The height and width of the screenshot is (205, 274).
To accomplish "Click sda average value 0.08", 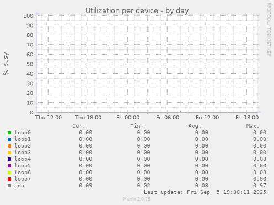I will tap(202, 186).
